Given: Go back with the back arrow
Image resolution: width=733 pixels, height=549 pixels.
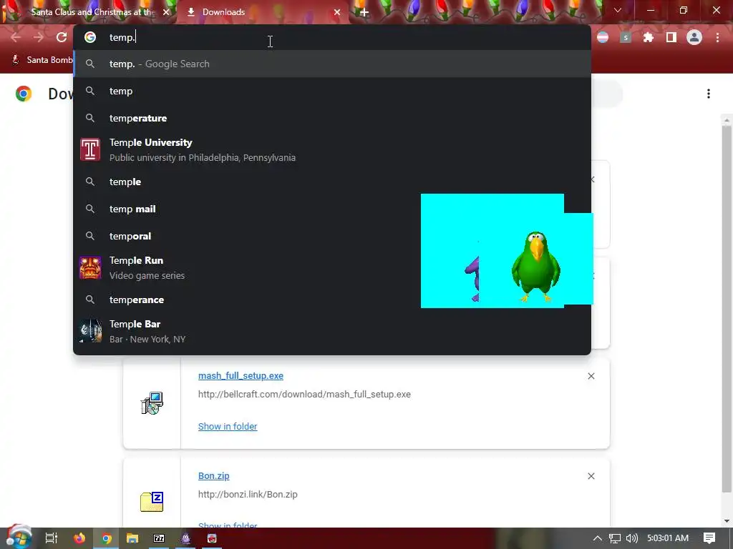Looking at the screenshot, I should pos(16,37).
